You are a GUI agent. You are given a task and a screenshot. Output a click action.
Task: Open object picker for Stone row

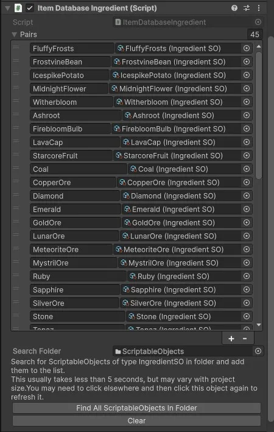coord(247,316)
